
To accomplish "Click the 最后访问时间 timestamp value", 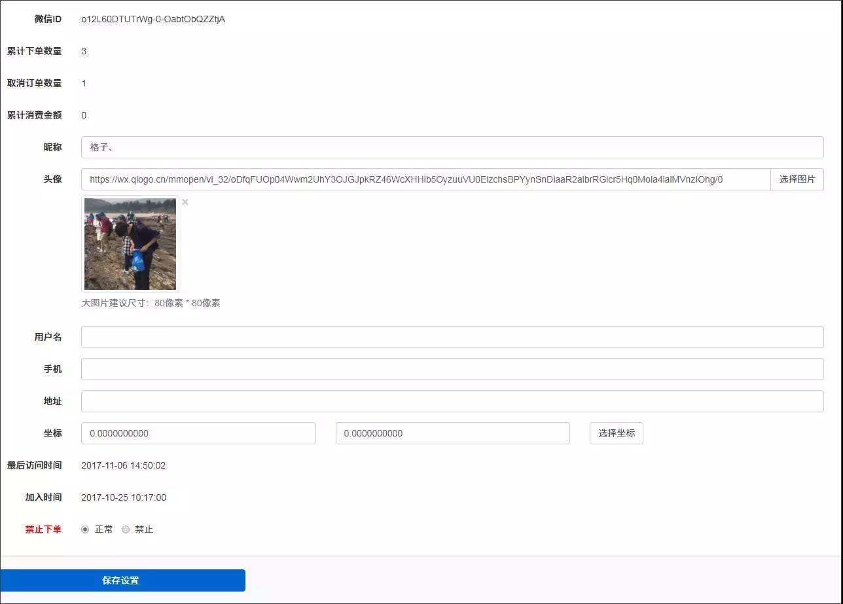I will tap(123, 465).
